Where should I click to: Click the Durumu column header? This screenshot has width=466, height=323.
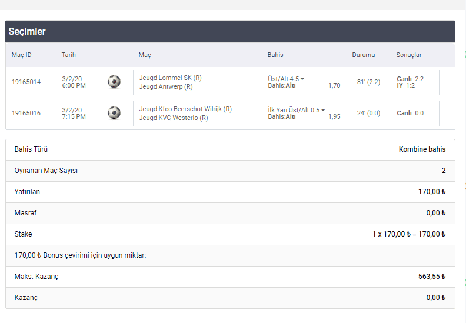point(363,55)
